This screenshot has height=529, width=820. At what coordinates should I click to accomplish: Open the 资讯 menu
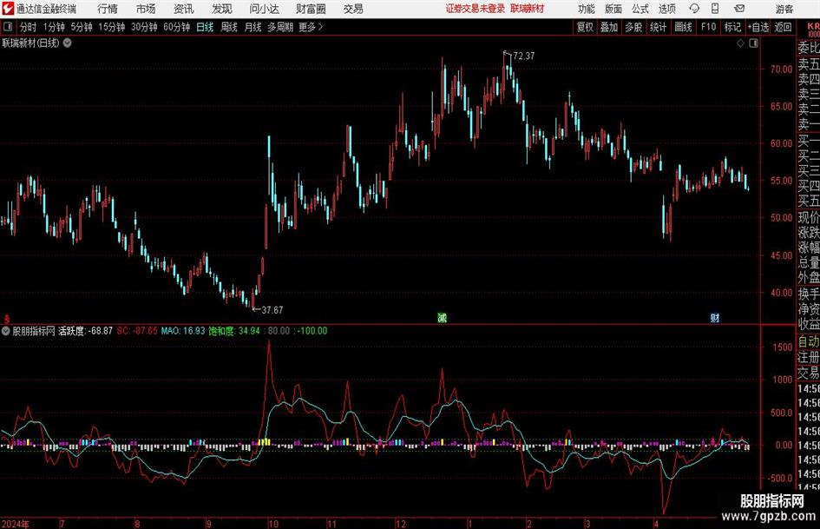[x=184, y=9]
